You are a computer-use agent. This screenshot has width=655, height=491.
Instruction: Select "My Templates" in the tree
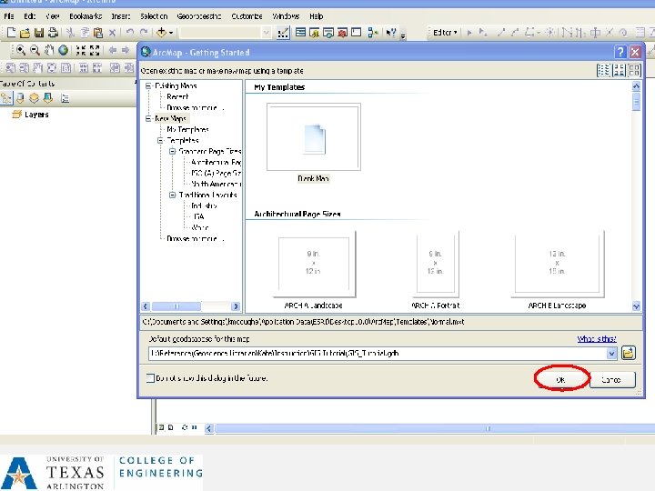(187, 129)
